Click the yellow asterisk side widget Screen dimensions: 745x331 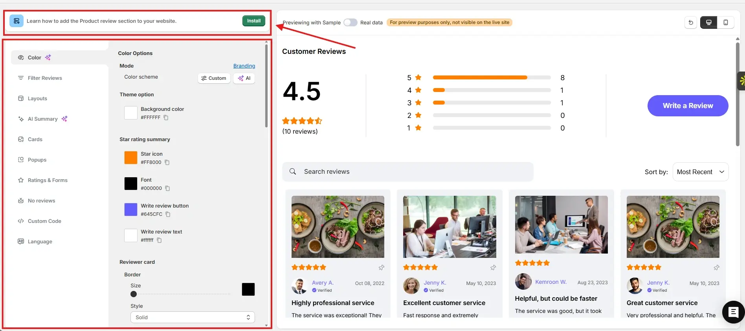[741, 81]
